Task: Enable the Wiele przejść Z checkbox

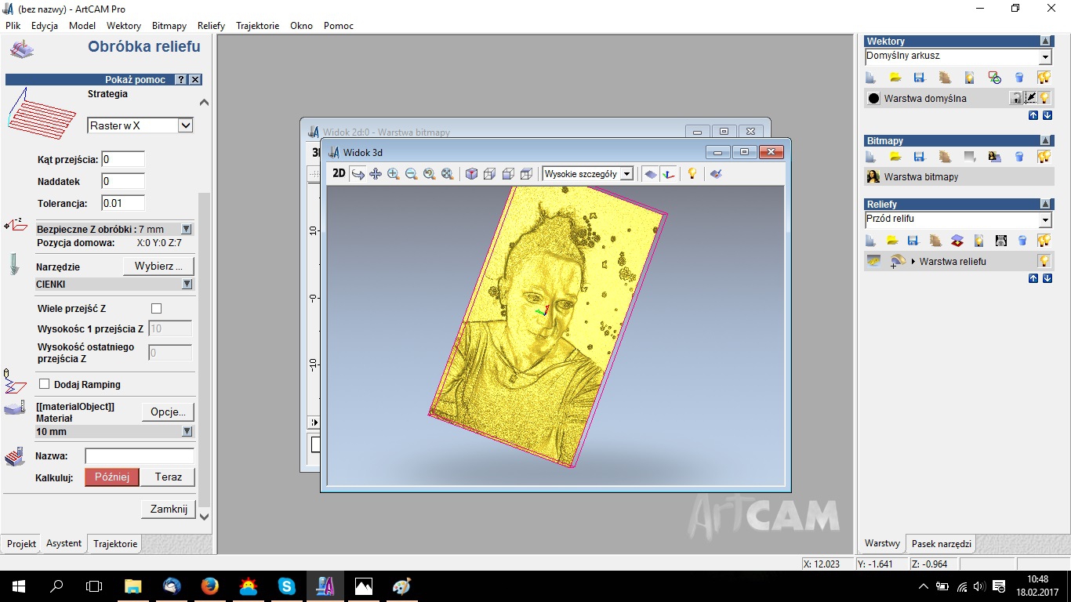Action: 156,309
